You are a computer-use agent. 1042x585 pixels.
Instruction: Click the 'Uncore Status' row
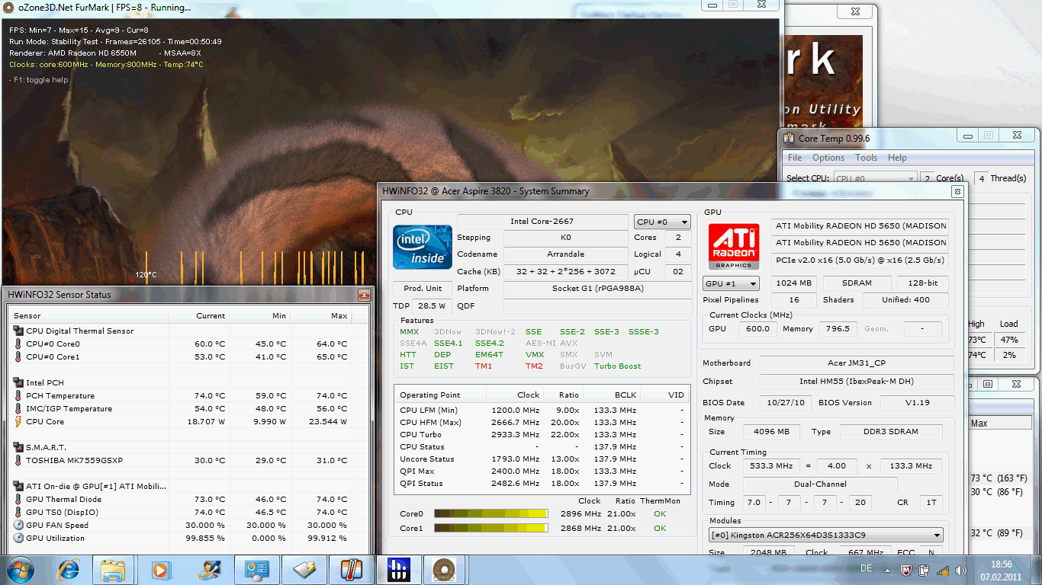point(542,459)
